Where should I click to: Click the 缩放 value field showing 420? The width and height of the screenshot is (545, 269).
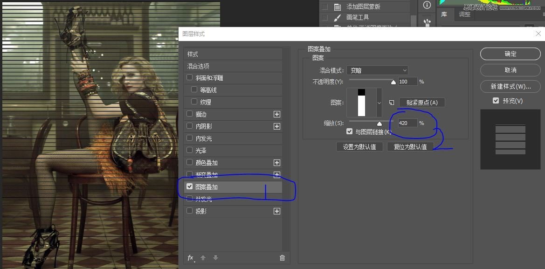pos(407,123)
